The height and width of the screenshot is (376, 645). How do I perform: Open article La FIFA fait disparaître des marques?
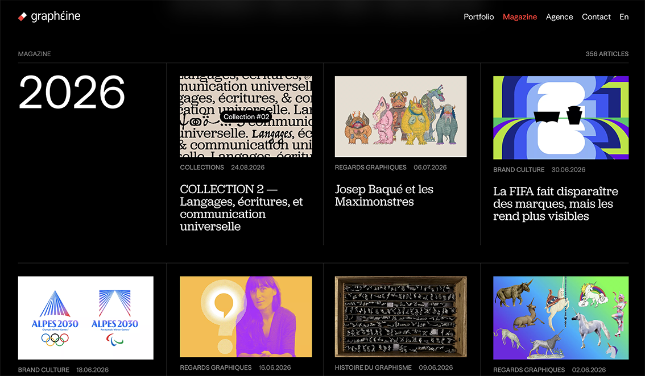point(555,203)
